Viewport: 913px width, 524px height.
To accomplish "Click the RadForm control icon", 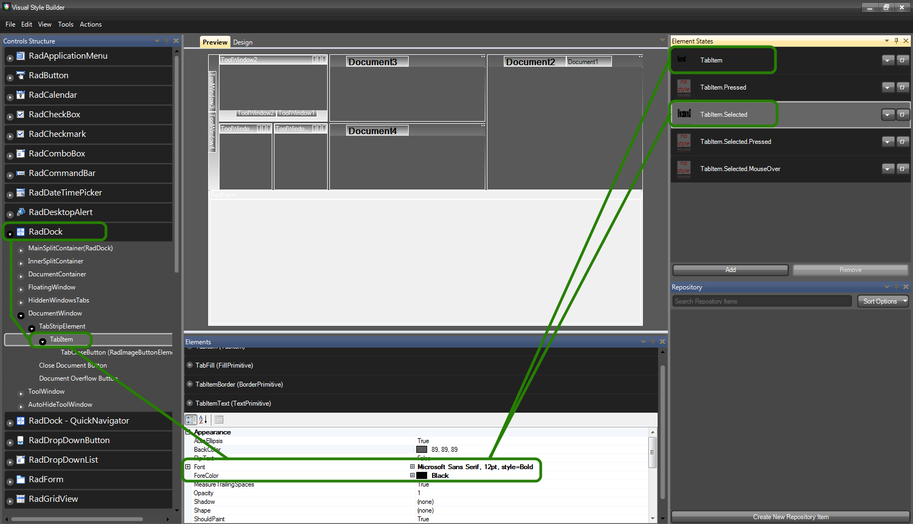I will (21, 479).
